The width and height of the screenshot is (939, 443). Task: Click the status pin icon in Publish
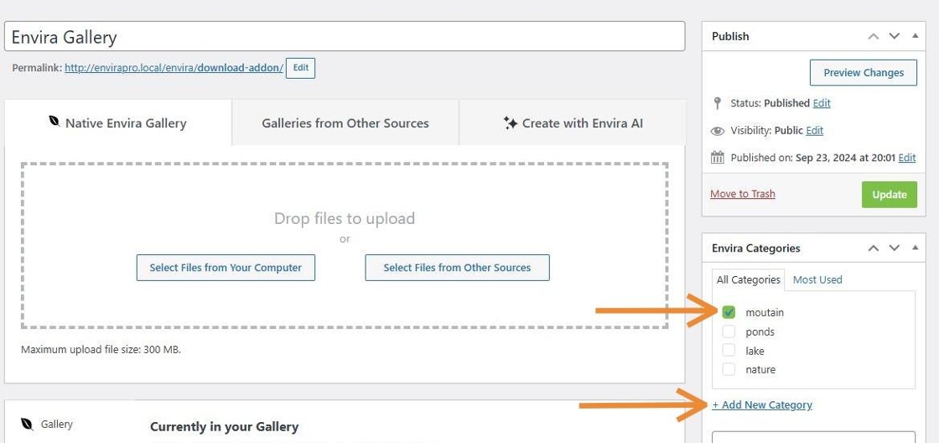717,103
